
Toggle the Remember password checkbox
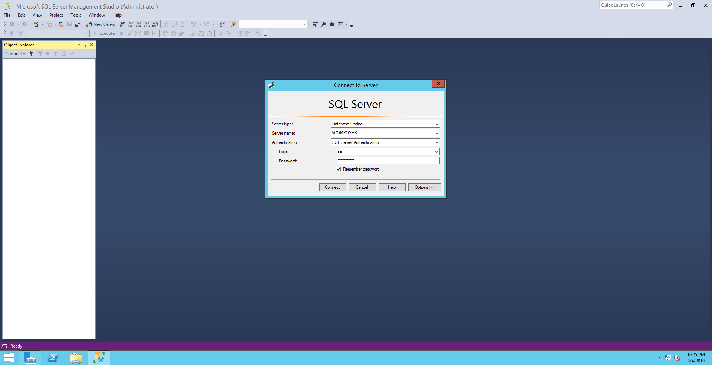point(339,169)
